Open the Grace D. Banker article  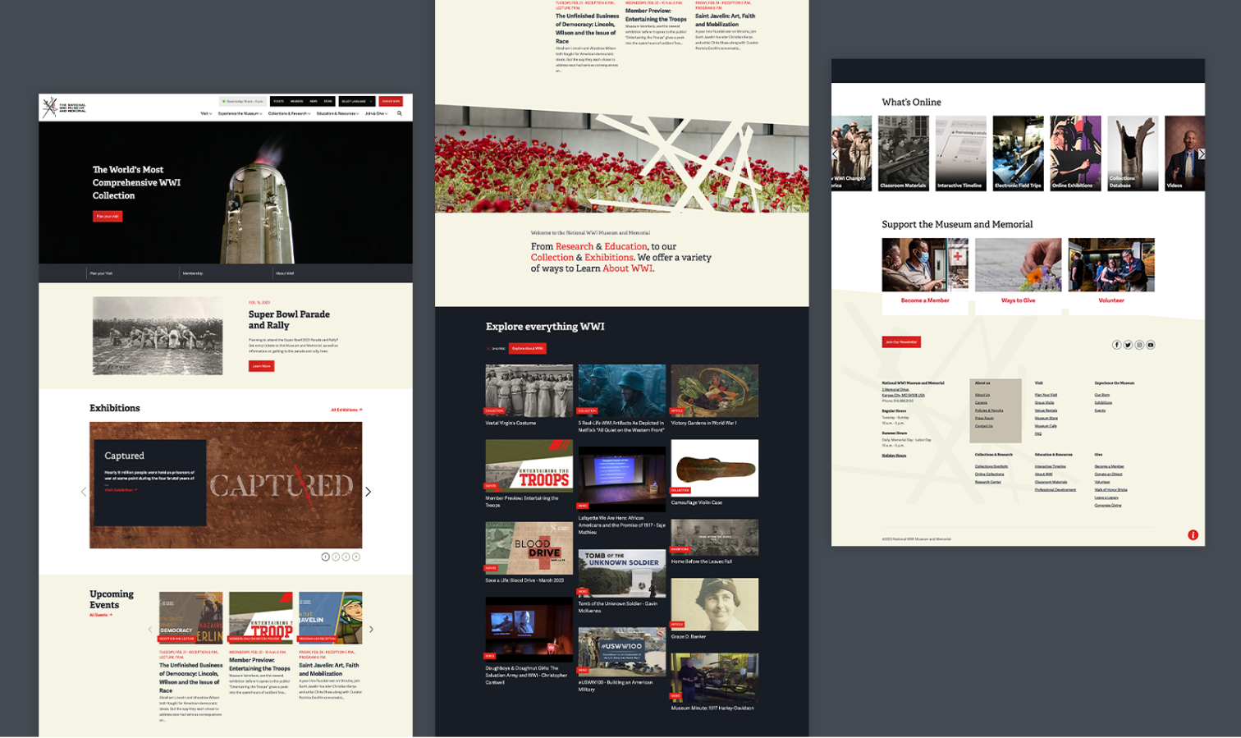714,608
